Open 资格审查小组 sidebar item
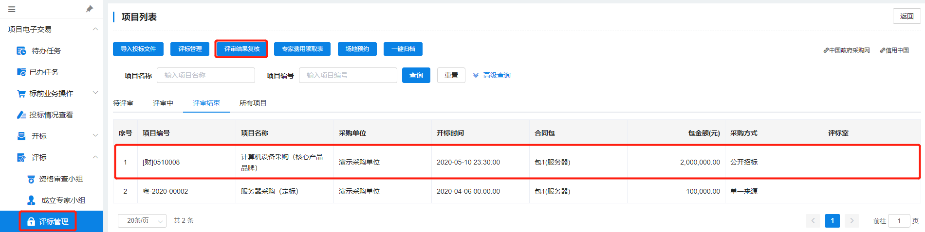The width and height of the screenshot is (925, 232). 60,179
